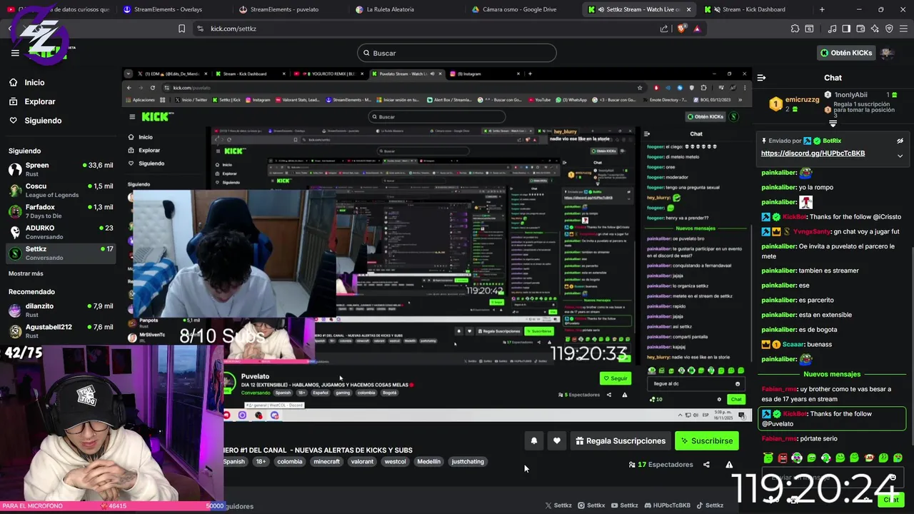Open a new browser tab

pos(822,9)
